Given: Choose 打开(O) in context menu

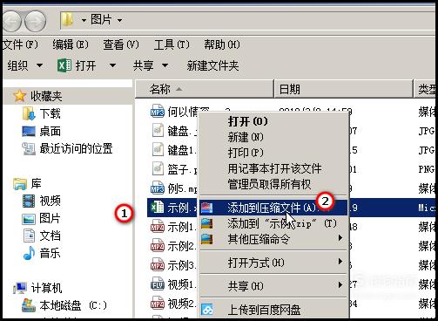Looking at the screenshot, I should click(x=273, y=121).
